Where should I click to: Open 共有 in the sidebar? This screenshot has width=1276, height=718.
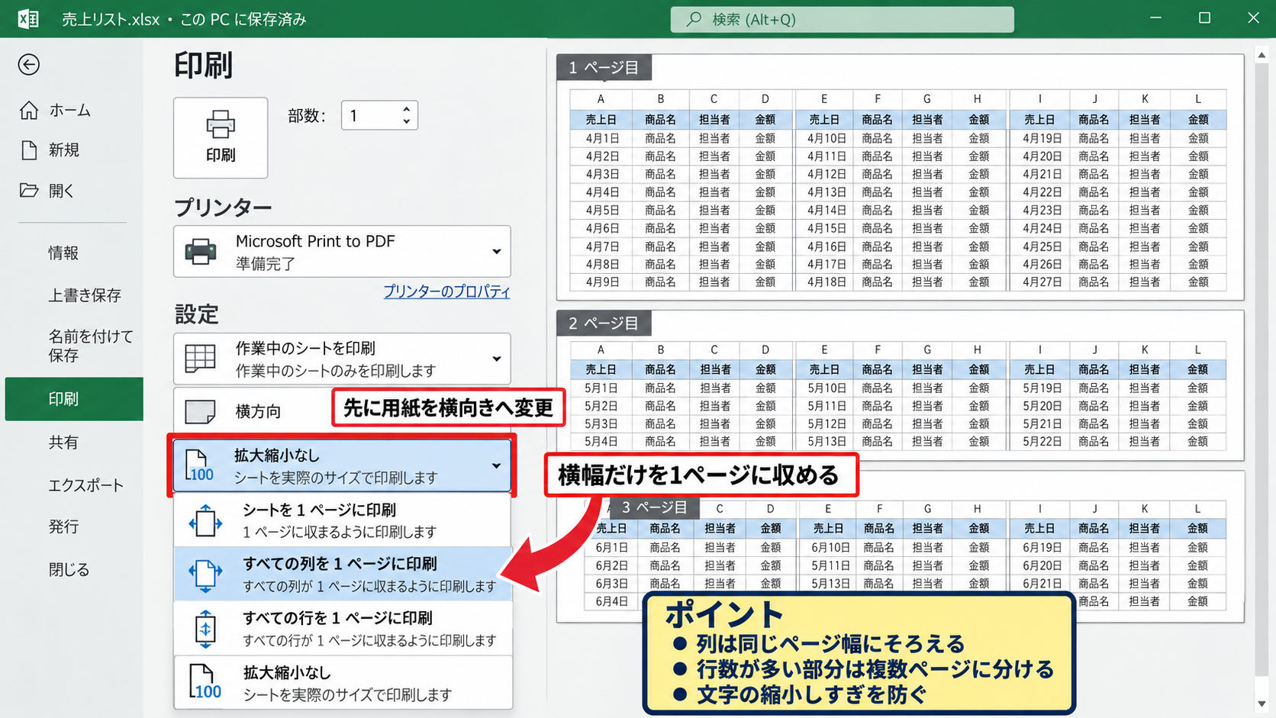coord(63,443)
